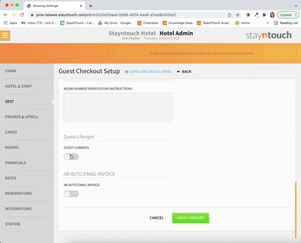Open the Financials sidebar section
Viewport: 301px width, 243px height.
[x=16, y=163]
